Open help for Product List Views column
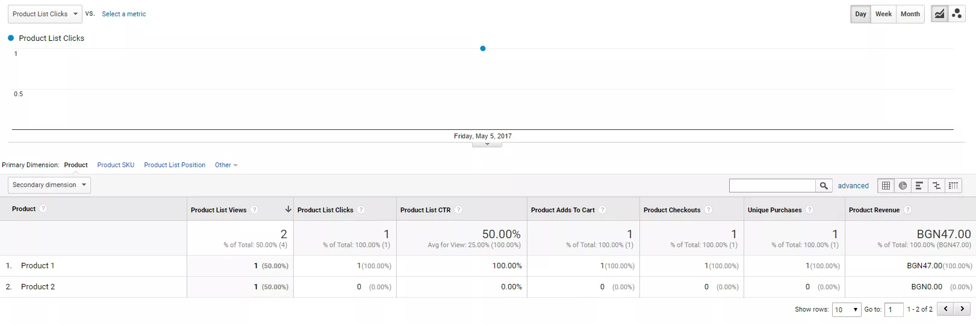Viewport: 976px width, 323px height. coord(255,210)
